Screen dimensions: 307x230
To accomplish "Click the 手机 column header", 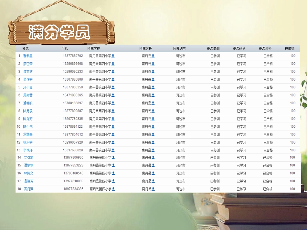I will click(x=64, y=48).
